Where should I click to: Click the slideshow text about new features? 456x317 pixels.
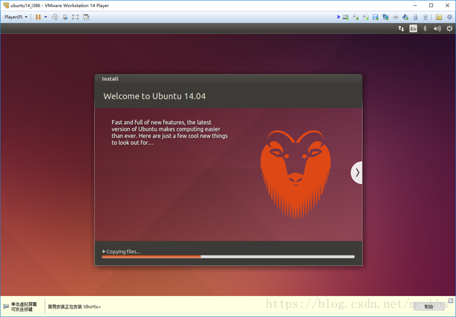[x=170, y=132]
